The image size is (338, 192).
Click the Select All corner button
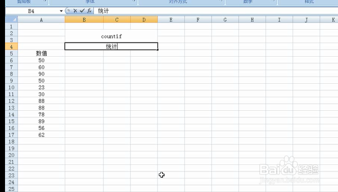12,20
